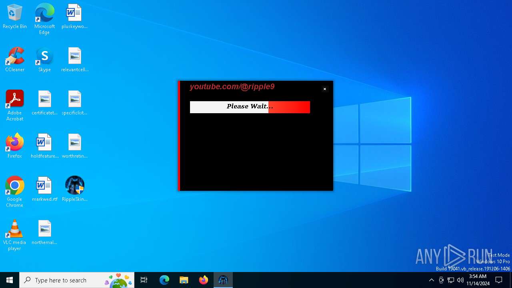Viewport: 512px width, 288px height.
Task: Open the Windows Start menu
Action: (10, 280)
